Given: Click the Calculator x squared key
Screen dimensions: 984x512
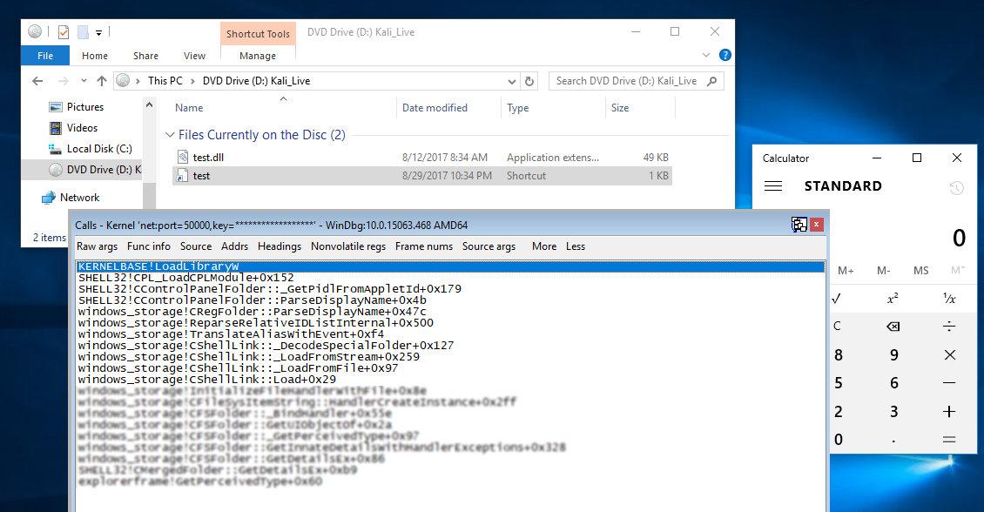Looking at the screenshot, I should (893, 299).
